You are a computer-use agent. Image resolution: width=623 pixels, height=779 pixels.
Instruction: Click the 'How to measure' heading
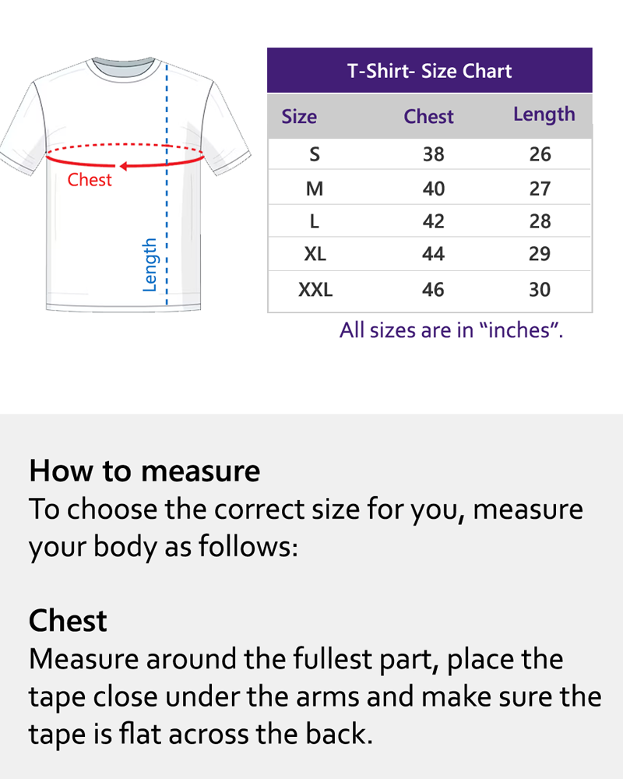(x=144, y=471)
